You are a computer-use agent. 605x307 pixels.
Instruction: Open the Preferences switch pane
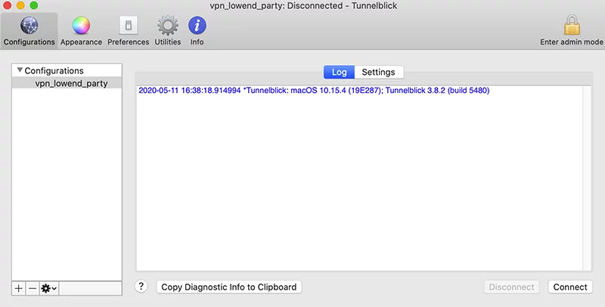(x=128, y=31)
